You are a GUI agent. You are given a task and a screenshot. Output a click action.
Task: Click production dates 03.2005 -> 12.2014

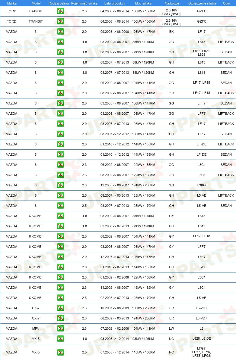pos(115,339)
